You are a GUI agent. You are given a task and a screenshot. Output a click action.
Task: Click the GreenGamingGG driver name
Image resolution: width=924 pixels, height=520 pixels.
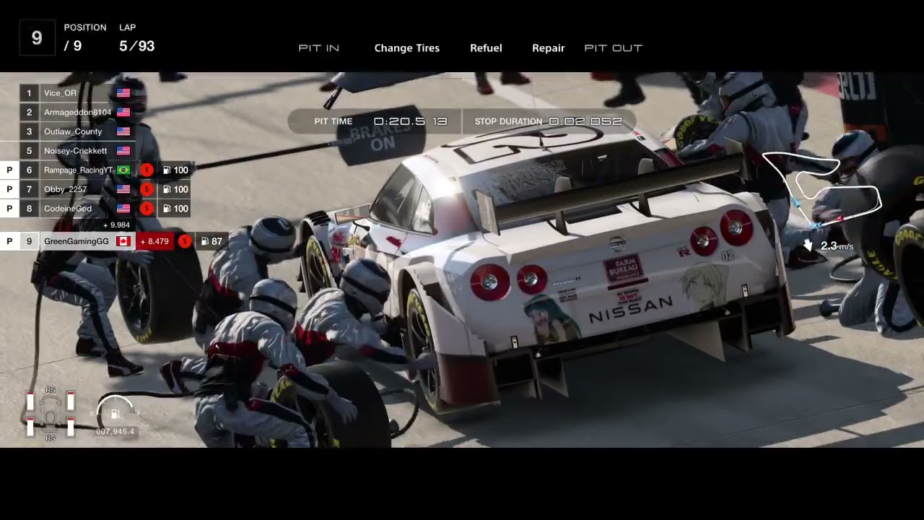click(x=77, y=241)
